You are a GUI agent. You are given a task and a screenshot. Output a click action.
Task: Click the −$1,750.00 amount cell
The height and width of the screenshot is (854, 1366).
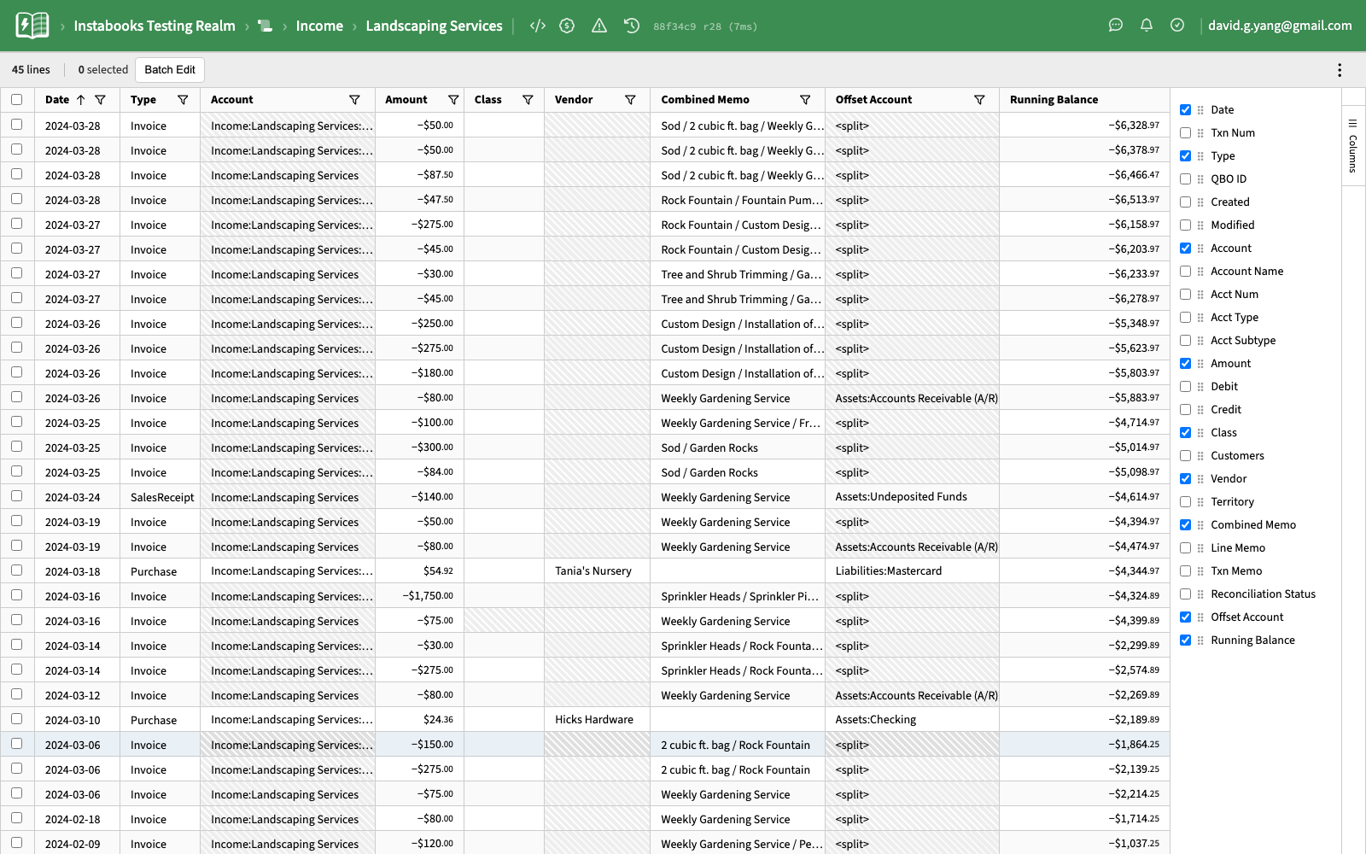coord(419,595)
